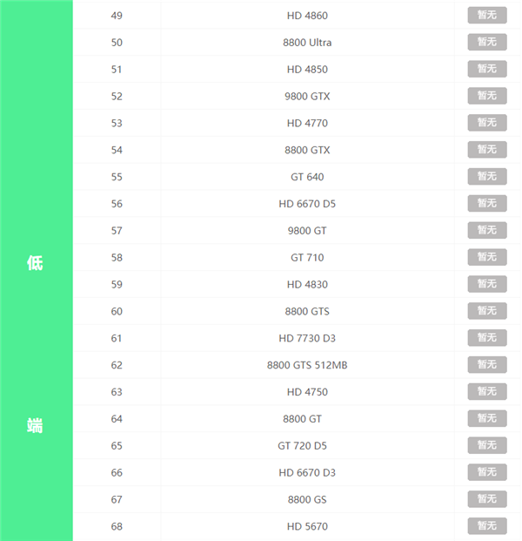Click the green 端 label in sidebar
The image size is (522, 541).
pyautogui.click(x=35, y=426)
